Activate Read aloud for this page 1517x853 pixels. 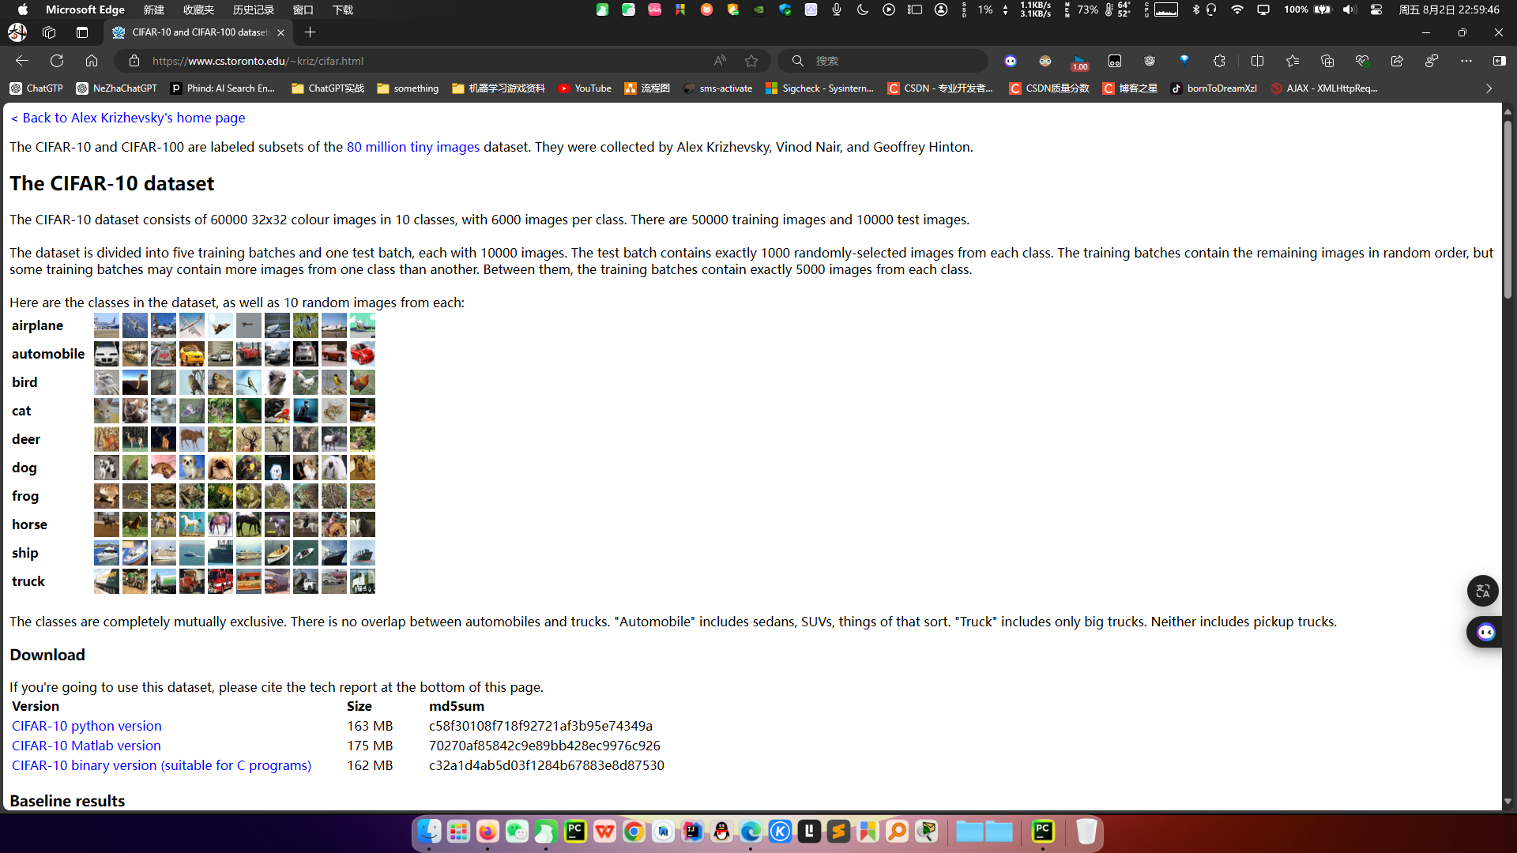(x=720, y=60)
